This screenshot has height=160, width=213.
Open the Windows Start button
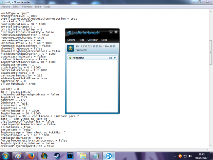[6, 156]
